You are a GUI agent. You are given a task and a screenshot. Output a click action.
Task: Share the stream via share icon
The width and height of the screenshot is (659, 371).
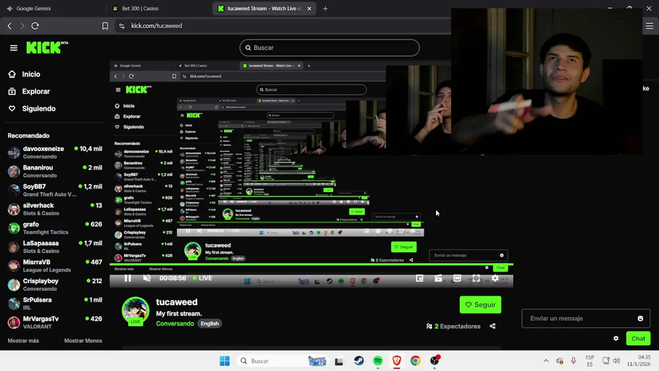(x=493, y=326)
